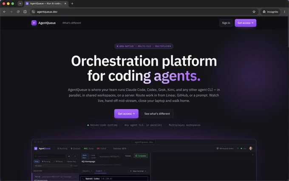Viewport: 289px width, 181px height.
Task: Expand the tab search dropdown arrow
Action: [20, 3]
